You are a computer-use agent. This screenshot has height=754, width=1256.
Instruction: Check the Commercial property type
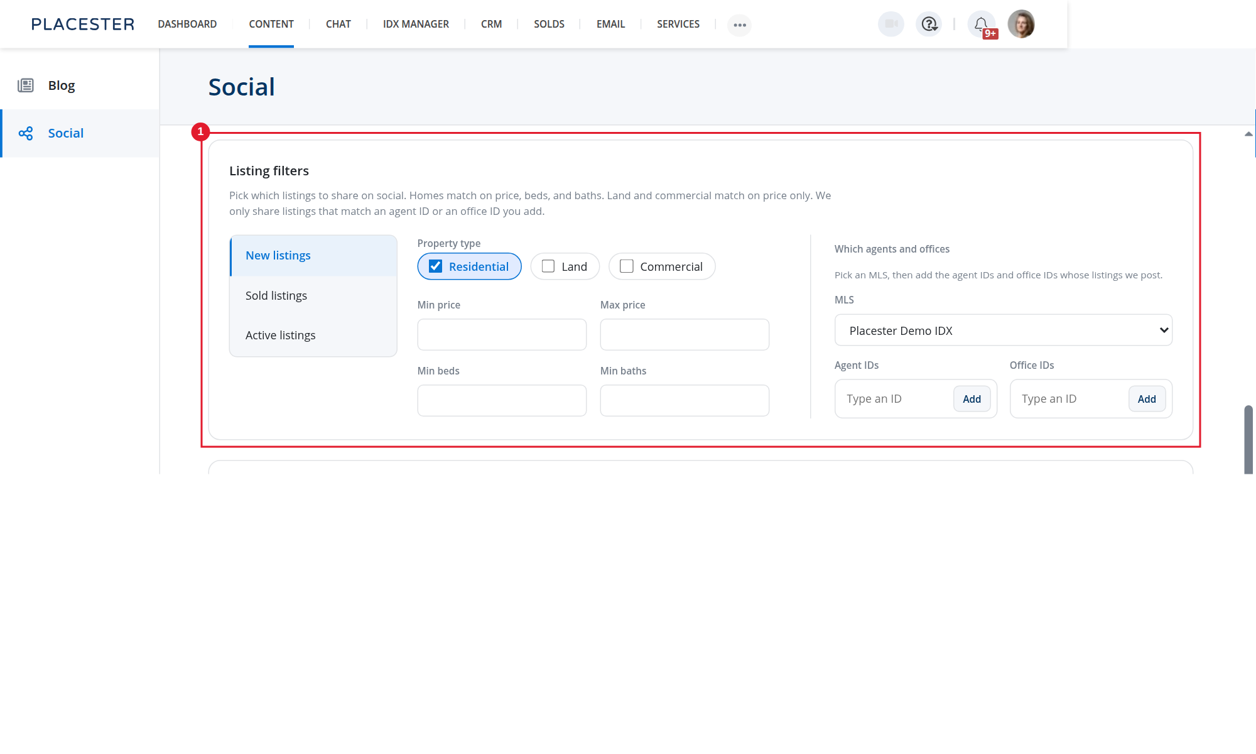[x=626, y=266]
